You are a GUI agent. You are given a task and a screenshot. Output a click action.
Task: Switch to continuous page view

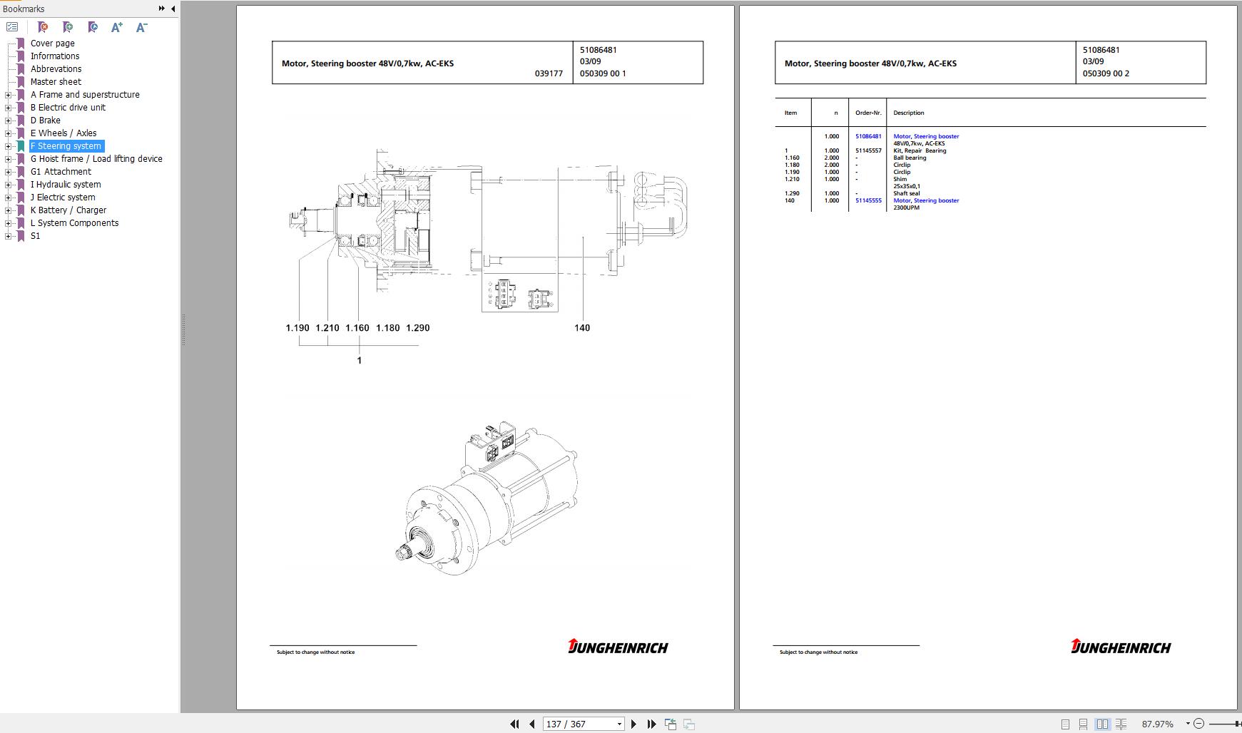pos(1083,724)
